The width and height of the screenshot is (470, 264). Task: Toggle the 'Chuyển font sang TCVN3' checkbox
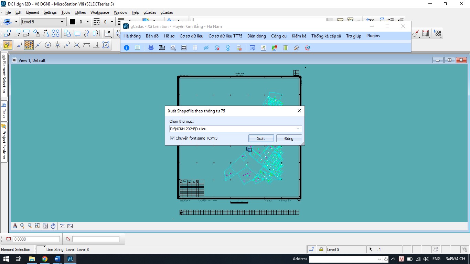click(x=172, y=138)
